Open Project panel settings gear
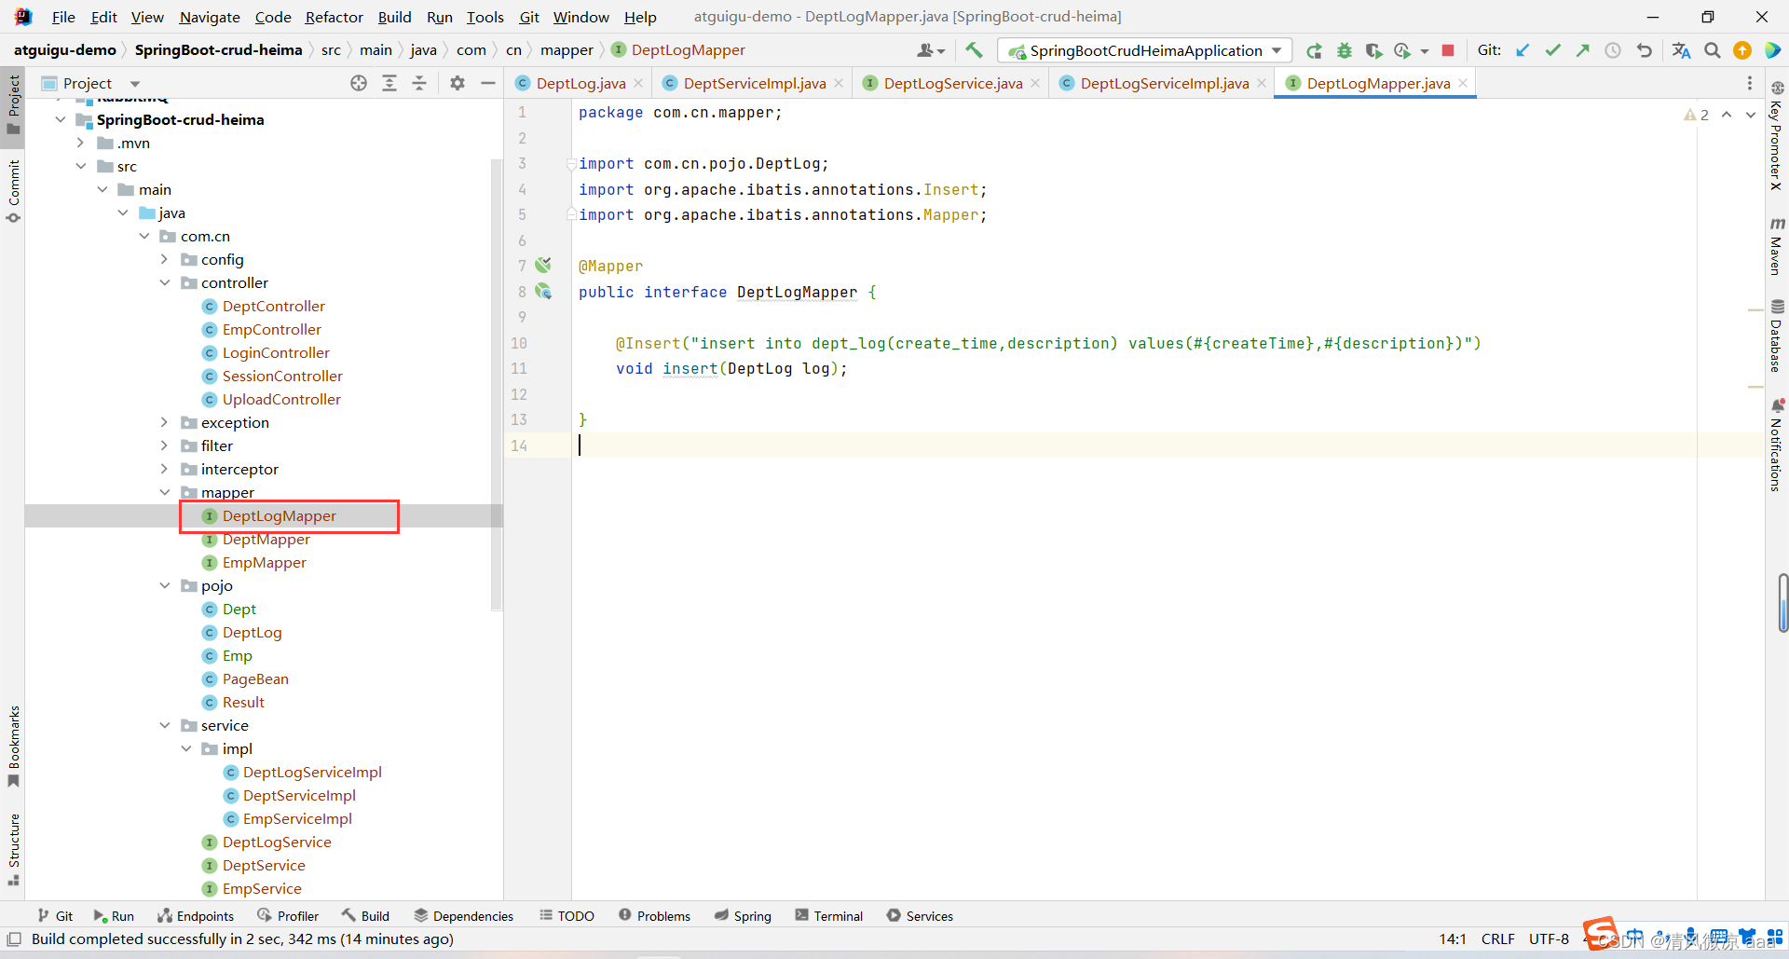This screenshot has width=1789, height=959. pyautogui.click(x=457, y=83)
